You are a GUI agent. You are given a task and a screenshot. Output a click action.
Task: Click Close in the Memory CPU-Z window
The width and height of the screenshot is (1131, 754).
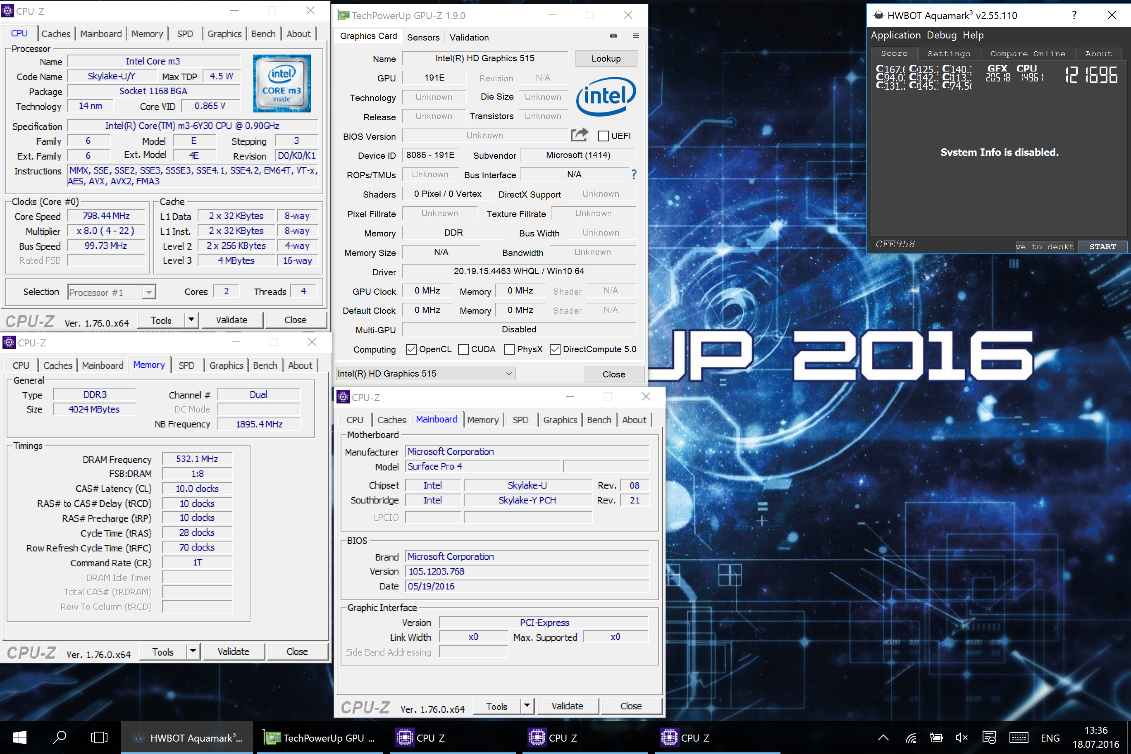coord(297,651)
